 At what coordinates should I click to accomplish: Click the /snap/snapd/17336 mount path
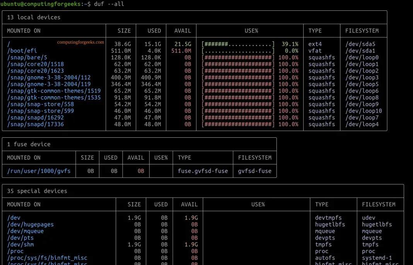(x=35, y=124)
